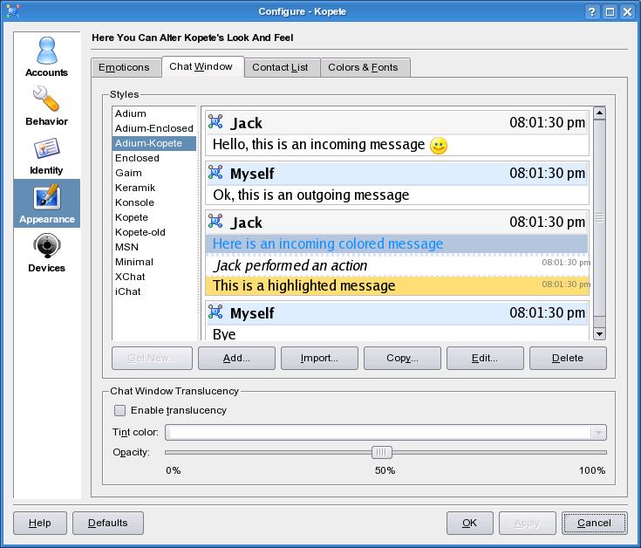Click the Get New... button
Screen dimensions: 641x548
pyautogui.click(x=152, y=359)
